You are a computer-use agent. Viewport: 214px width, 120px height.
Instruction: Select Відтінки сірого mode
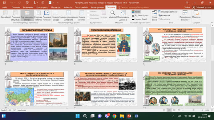[140, 15]
